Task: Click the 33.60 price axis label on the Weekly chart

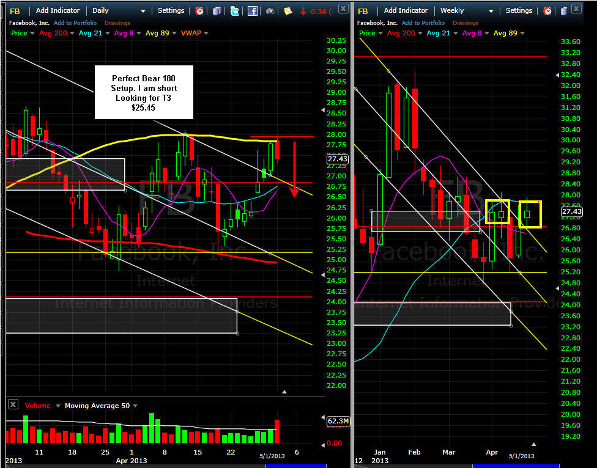Action: pos(570,42)
